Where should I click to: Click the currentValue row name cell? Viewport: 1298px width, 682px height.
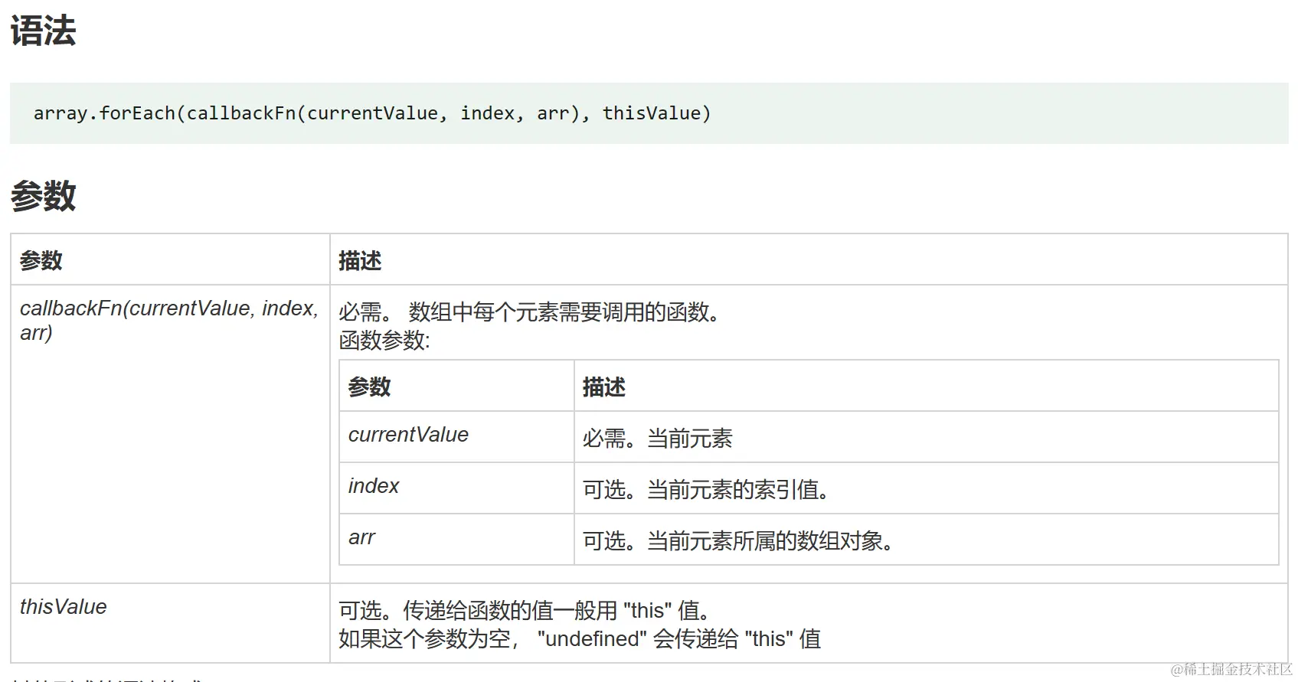pos(408,435)
